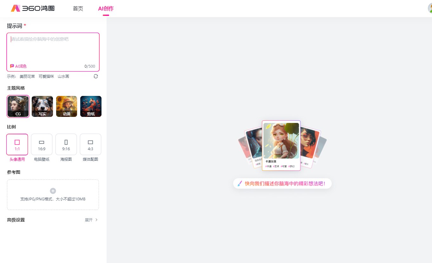Click the 海报图 ratio label
Viewport: 432px width, 263px height.
tap(66, 159)
